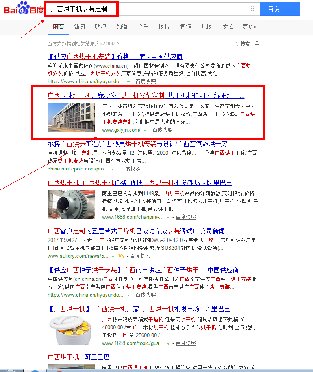
Task: Switch to 视频 tab
Action: tap(185, 27)
